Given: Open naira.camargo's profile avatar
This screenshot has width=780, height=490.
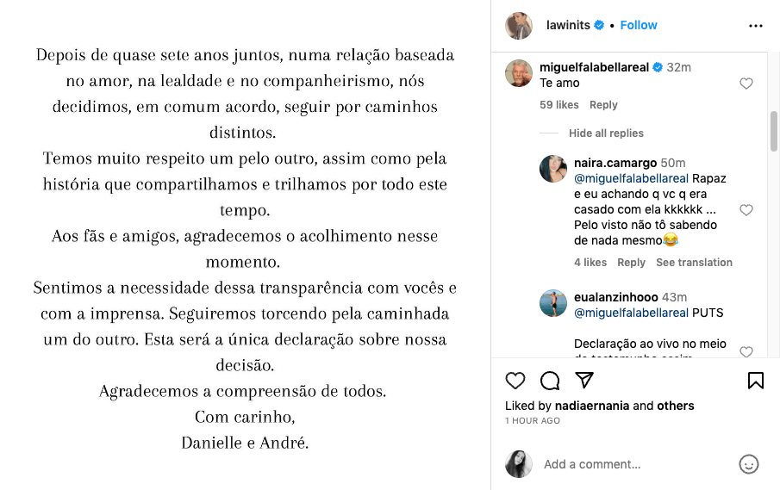Looking at the screenshot, I should coord(552,169).
